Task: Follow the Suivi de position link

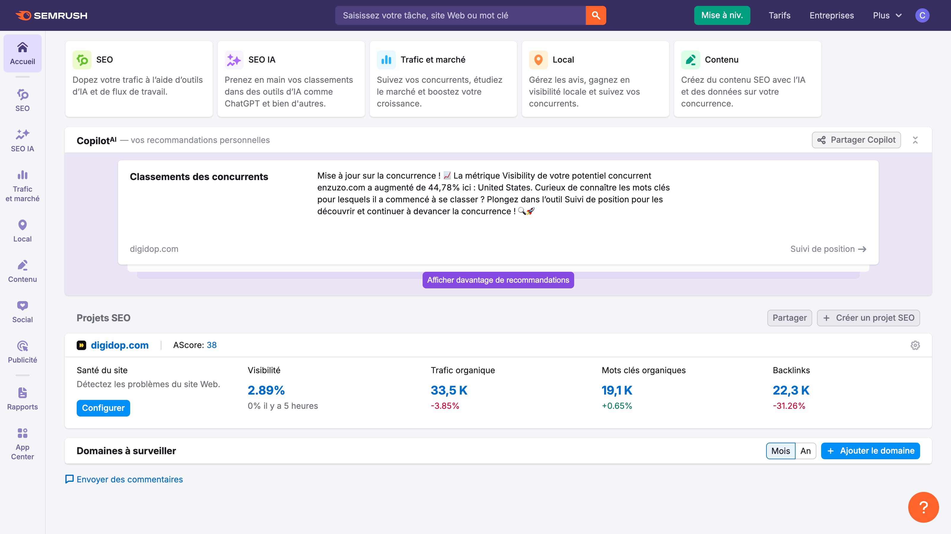Action: tap(828, 249)
